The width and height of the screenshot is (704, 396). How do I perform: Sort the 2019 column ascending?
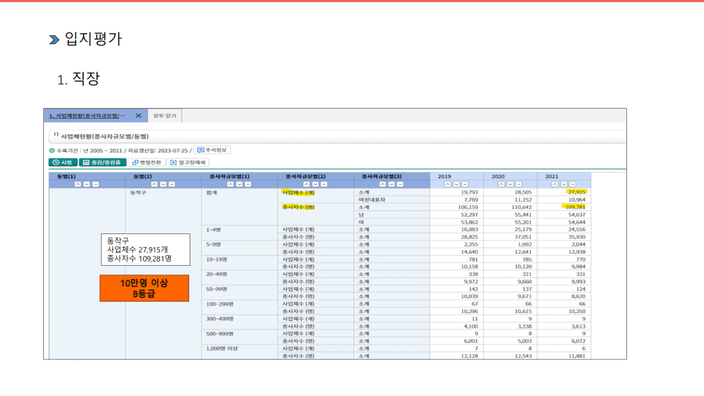(448, 184)
